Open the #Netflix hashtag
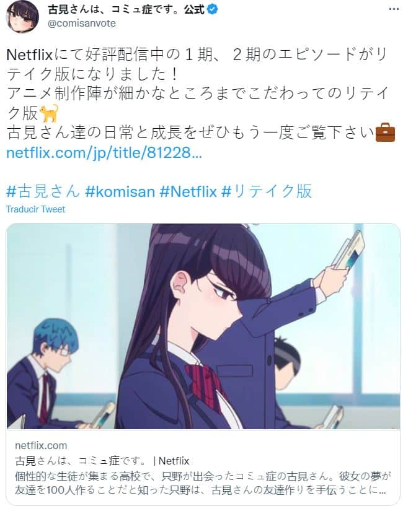This screenshot has width=403, height=506. click(188, 191)
